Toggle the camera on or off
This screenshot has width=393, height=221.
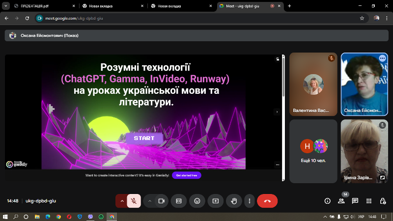click(162, 201)
